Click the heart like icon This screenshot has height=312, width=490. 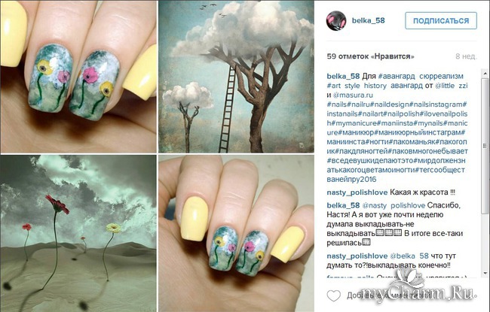[333, 295]
